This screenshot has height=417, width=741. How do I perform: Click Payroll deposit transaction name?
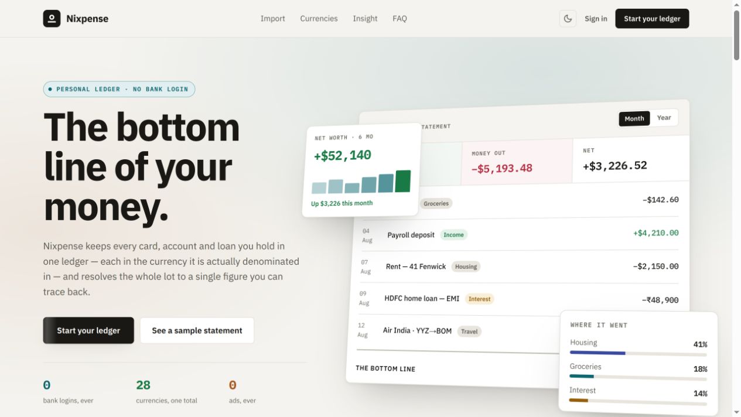pyautogui.click(x=411, y=235)
